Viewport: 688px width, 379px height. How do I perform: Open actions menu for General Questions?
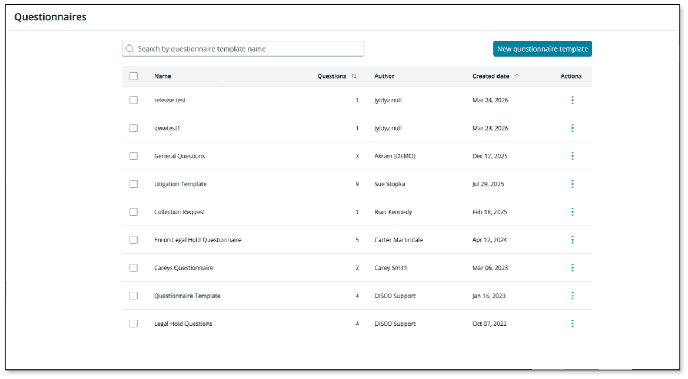572,156
